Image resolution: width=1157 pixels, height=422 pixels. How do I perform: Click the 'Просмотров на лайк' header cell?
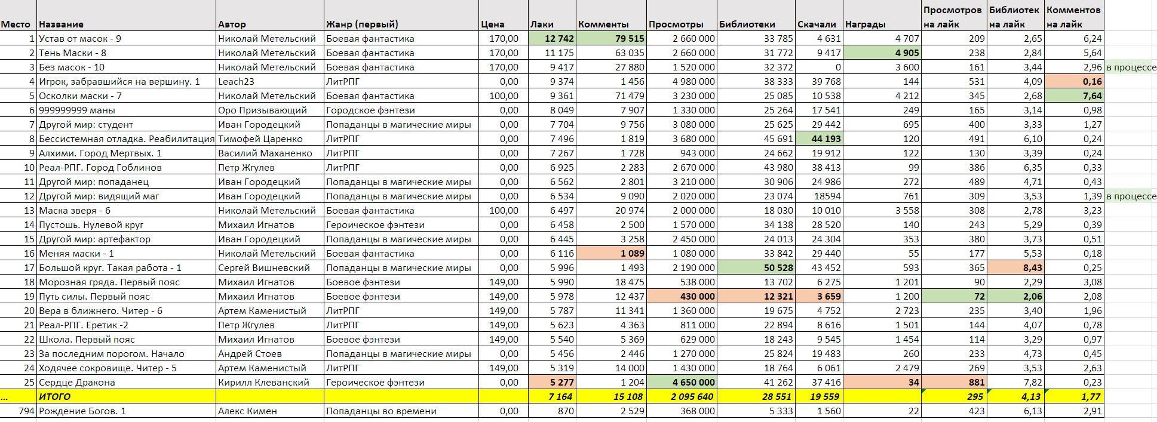pos(952,17)
